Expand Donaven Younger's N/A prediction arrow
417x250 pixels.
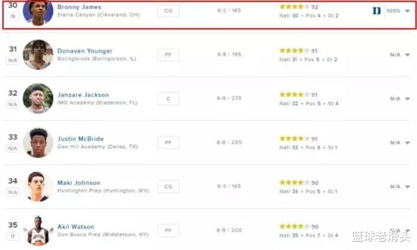[407, 55]
